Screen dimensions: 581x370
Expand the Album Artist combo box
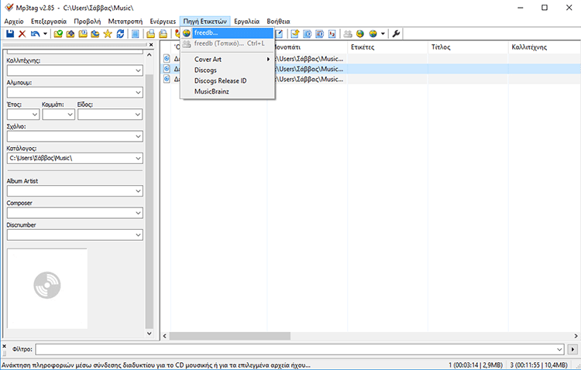point(138,191)
